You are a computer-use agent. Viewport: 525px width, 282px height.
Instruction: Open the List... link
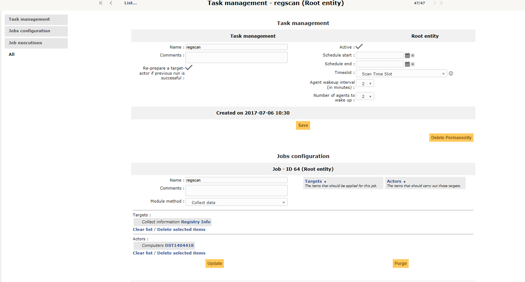[x=130, y=3]
